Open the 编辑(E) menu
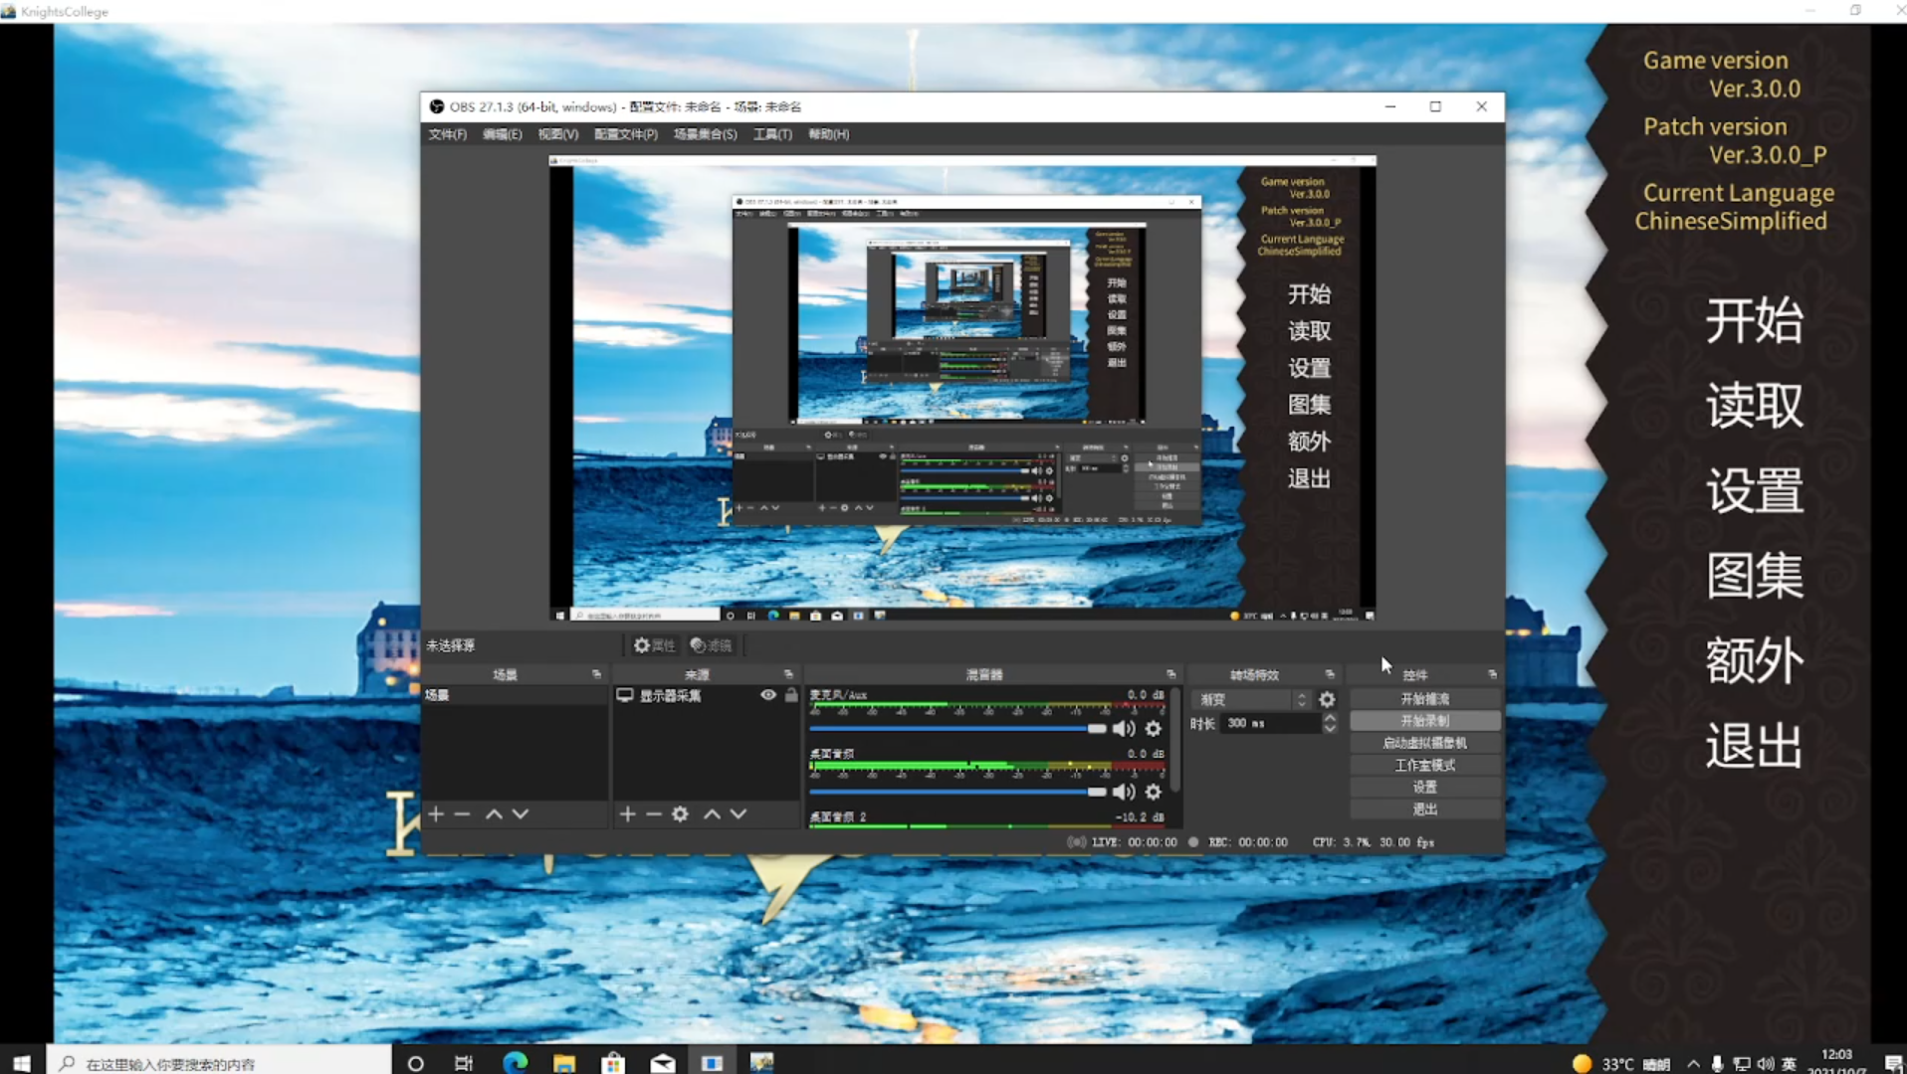The height and width of the screenshot is (1074, 1907). 502,134
